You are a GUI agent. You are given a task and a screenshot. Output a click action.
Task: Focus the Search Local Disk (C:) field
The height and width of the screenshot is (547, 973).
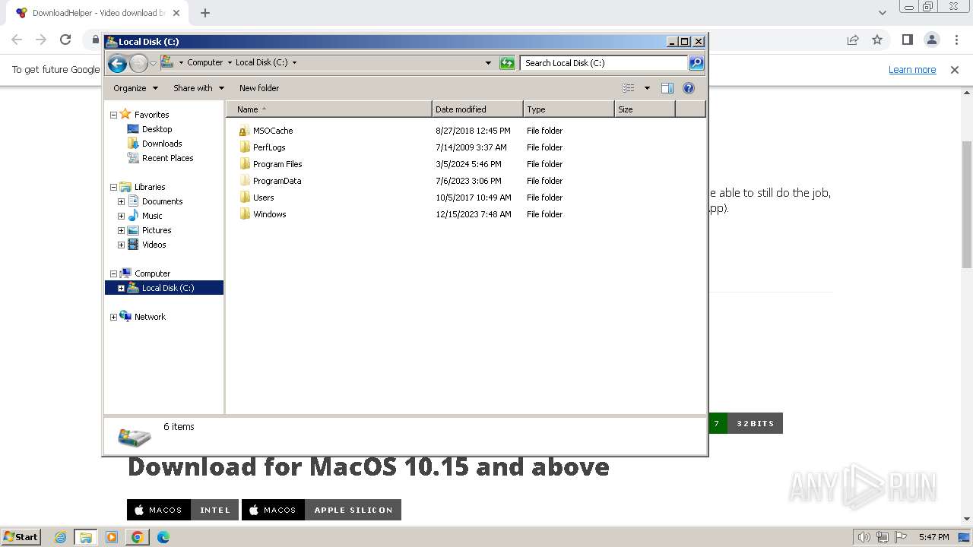point(604,63)
